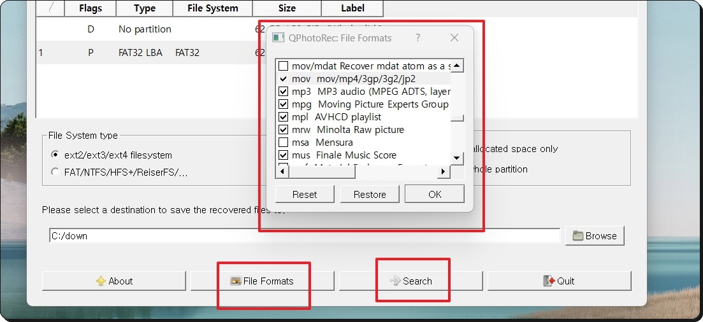Click the sort-indicator header of first column
703x322 pixels.
click(x=50, y=8)
